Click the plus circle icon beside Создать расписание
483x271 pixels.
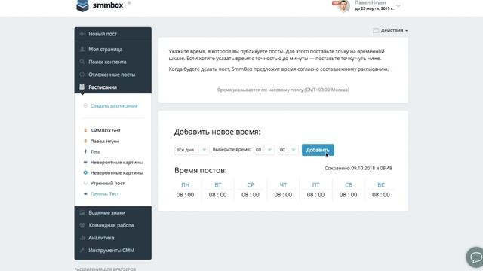pos(85,105)
